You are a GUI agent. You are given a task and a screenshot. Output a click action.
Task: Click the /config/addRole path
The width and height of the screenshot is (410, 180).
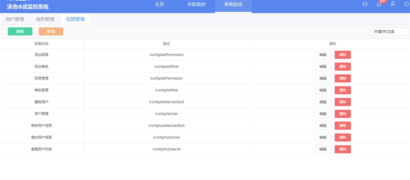tap(166, 66)
